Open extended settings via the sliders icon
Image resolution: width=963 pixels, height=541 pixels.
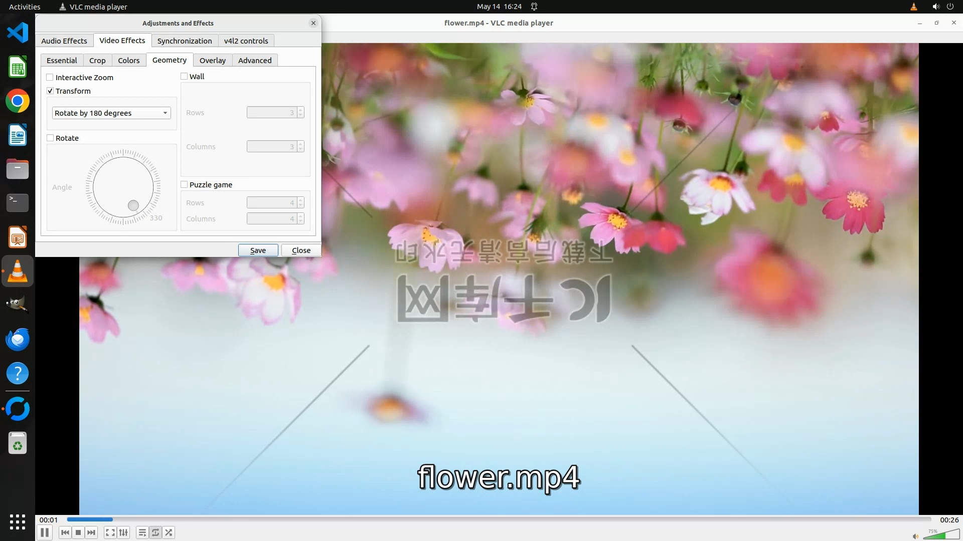click(123, 532)
